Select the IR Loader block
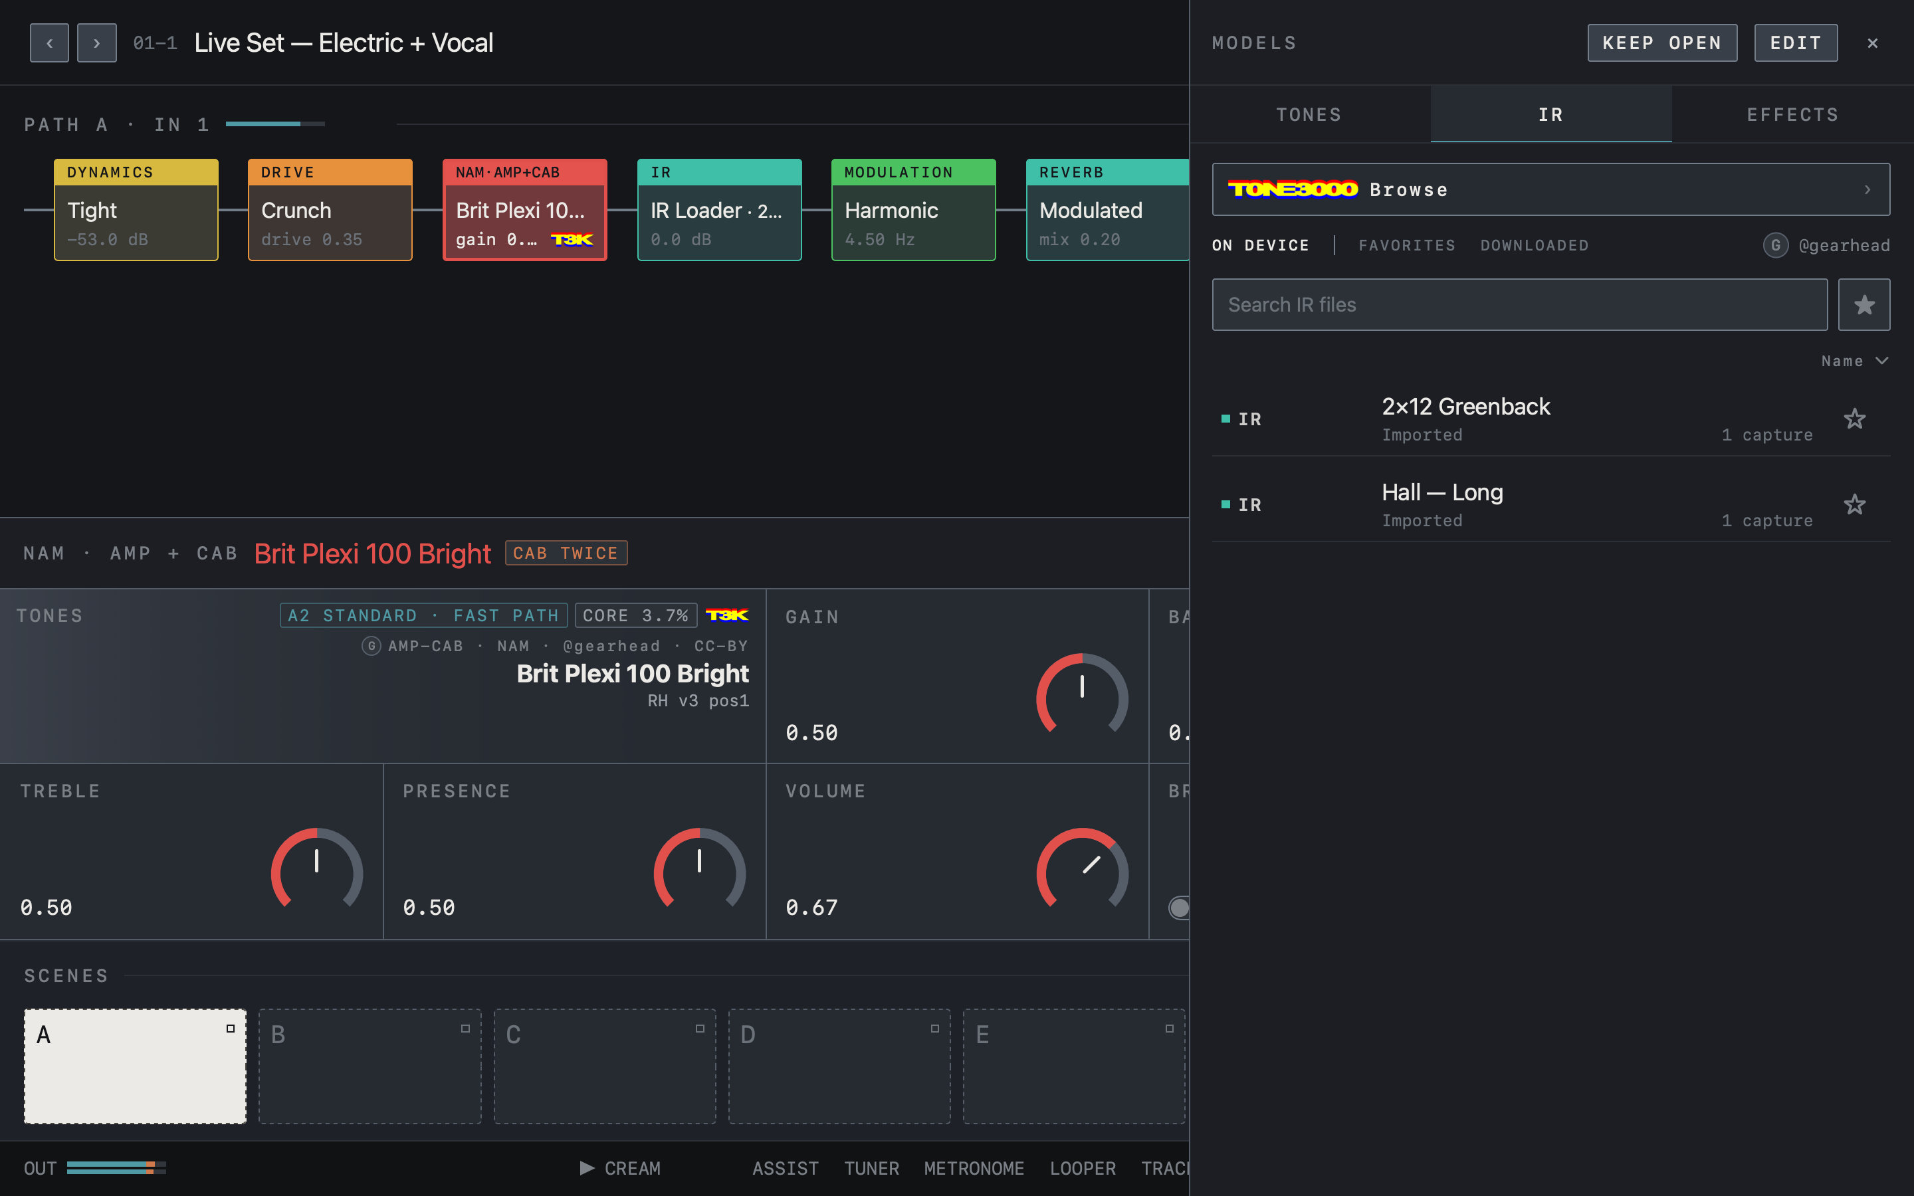 [x=719, y=209]
